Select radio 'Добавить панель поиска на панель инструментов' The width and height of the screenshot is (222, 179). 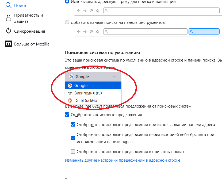pos(67,22)
